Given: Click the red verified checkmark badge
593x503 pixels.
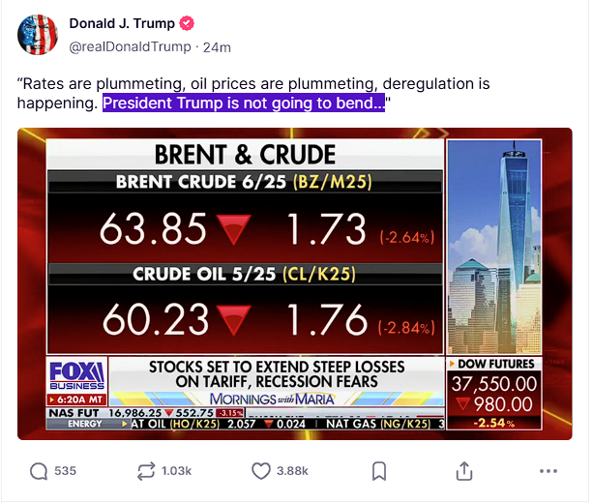Looking at the screenshot, I should pos(187,23).
